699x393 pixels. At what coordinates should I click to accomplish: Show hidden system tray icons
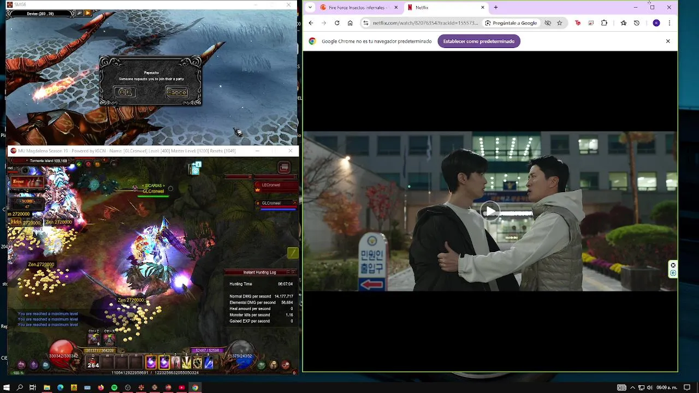pyautogui.click(x=633, y=388)
